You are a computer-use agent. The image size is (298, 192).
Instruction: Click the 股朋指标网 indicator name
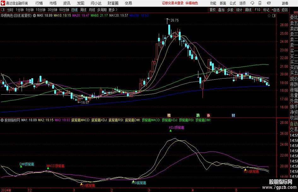click(x=12, y=120)
